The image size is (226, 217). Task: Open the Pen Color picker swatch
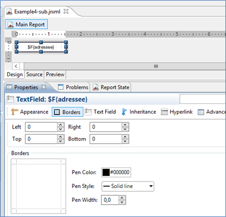coord(106,172)
